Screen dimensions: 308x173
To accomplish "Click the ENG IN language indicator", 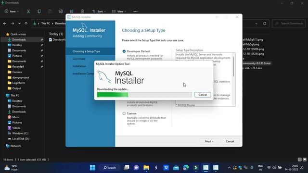I will [260, 168].
